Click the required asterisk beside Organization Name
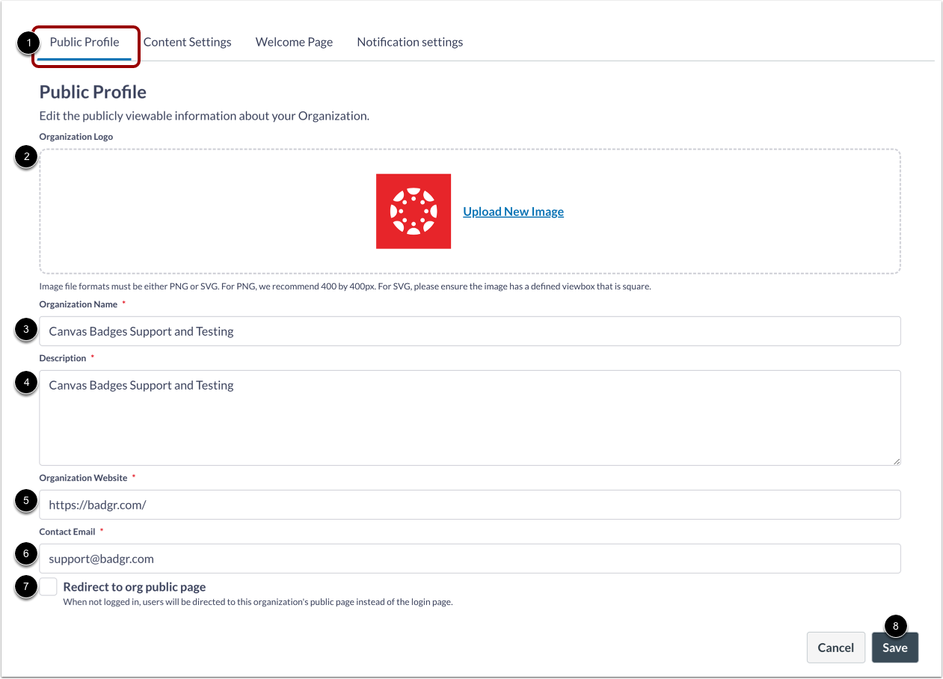 (x=123, y=302)
